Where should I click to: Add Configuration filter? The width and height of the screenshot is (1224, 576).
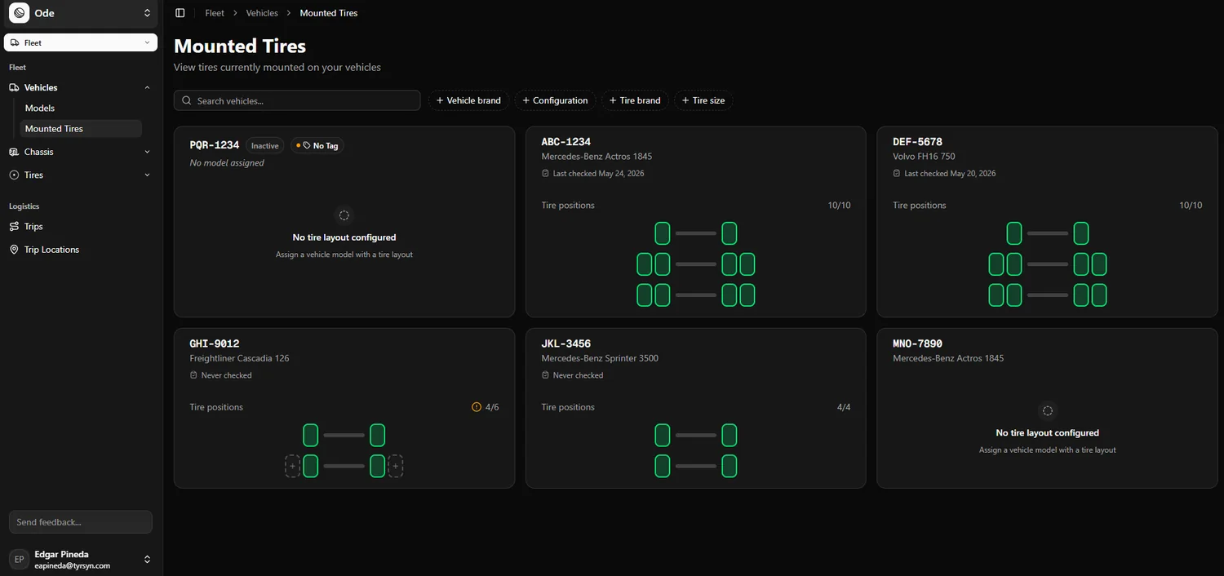555,100
